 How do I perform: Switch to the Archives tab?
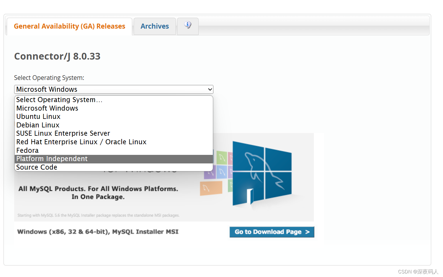pyautogui.click(x=155, y=26)
